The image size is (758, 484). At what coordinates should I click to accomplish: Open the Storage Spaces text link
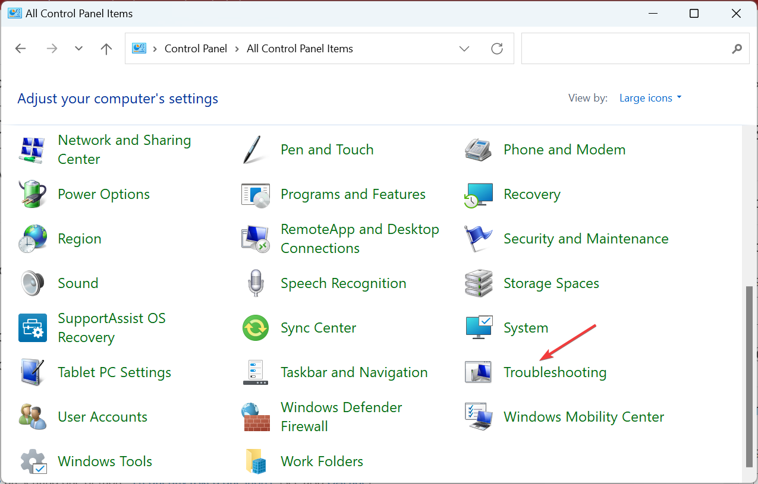pyautogui.click(x=551, y=283)
